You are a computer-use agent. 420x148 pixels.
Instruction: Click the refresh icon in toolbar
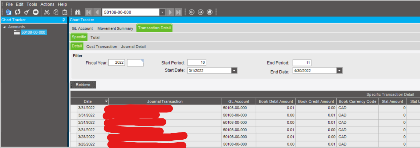(x=18, y=12)
